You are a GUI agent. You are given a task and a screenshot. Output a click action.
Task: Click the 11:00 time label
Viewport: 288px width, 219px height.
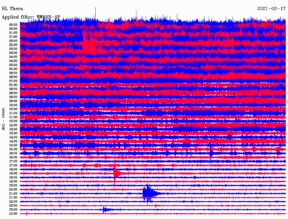(13, 113)
